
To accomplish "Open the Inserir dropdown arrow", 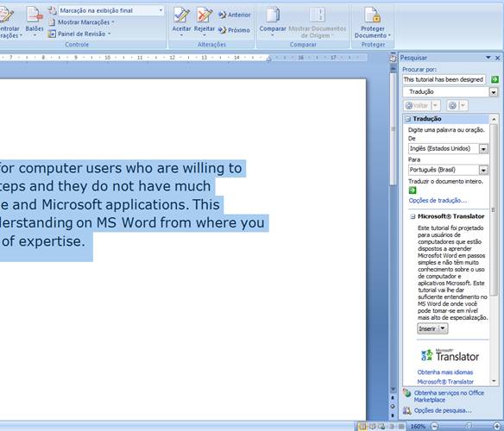I will (x=443, y=328).
